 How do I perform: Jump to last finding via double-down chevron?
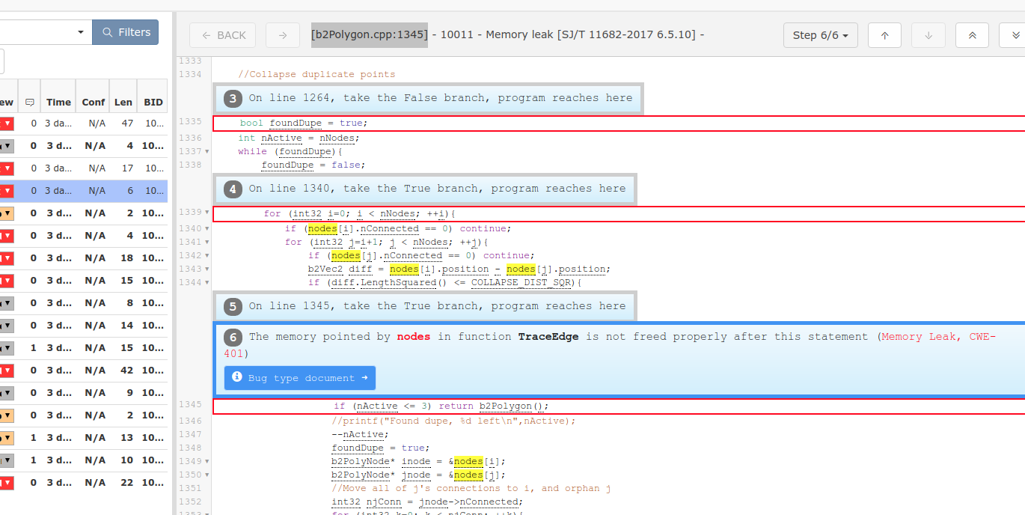point(1015,34)
